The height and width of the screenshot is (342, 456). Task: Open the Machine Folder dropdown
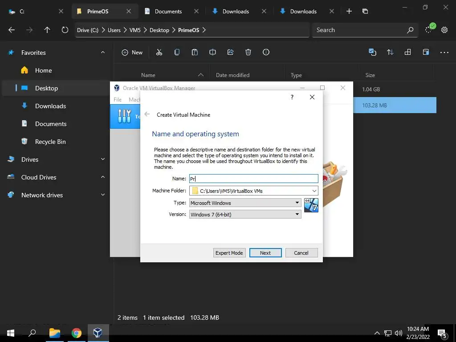tap(314, 191)
